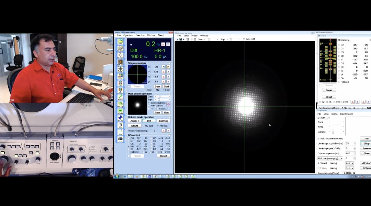Check the x10 multiplier in the BD data panel
Viewport: 371px width, 206px height.
[334, 102]
